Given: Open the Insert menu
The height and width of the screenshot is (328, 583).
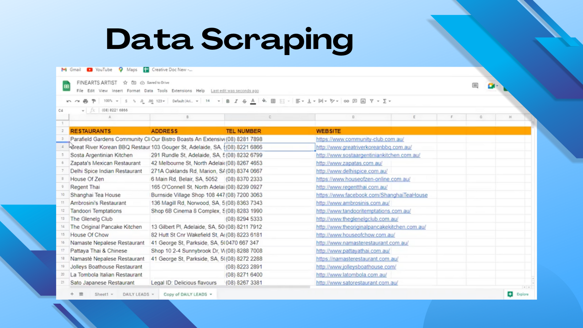Looking at the screenshot, I should pos(117,91).
